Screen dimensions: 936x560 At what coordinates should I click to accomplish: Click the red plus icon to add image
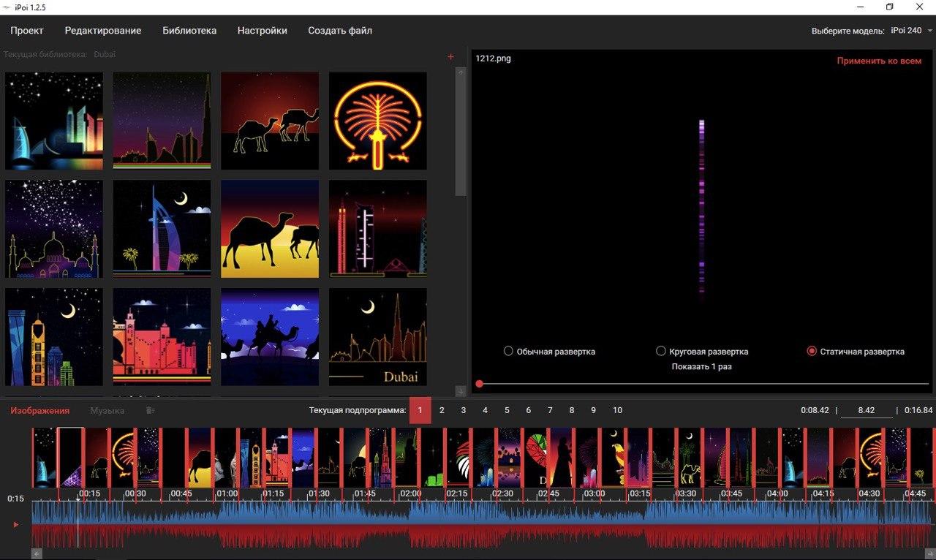[x=450, y=56]
